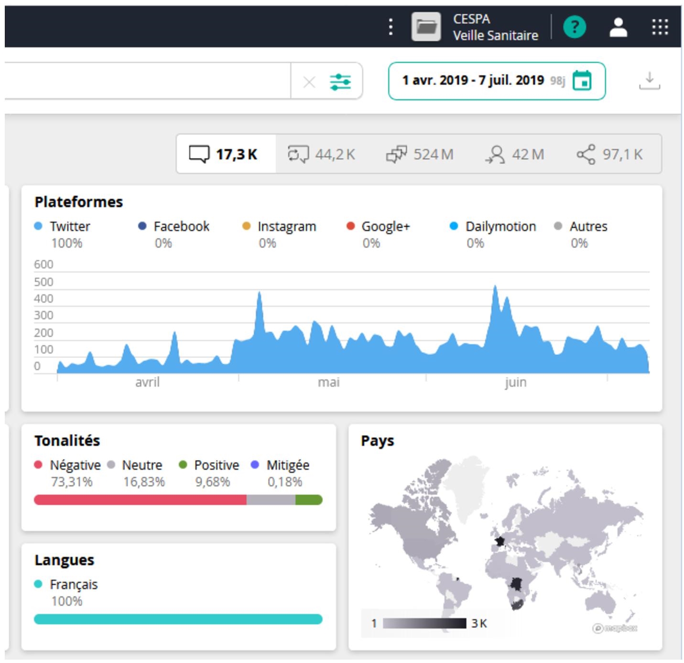Click the 9,68% positive percentage value
This screenshot has width=684, height=663.
click(212, 481)
